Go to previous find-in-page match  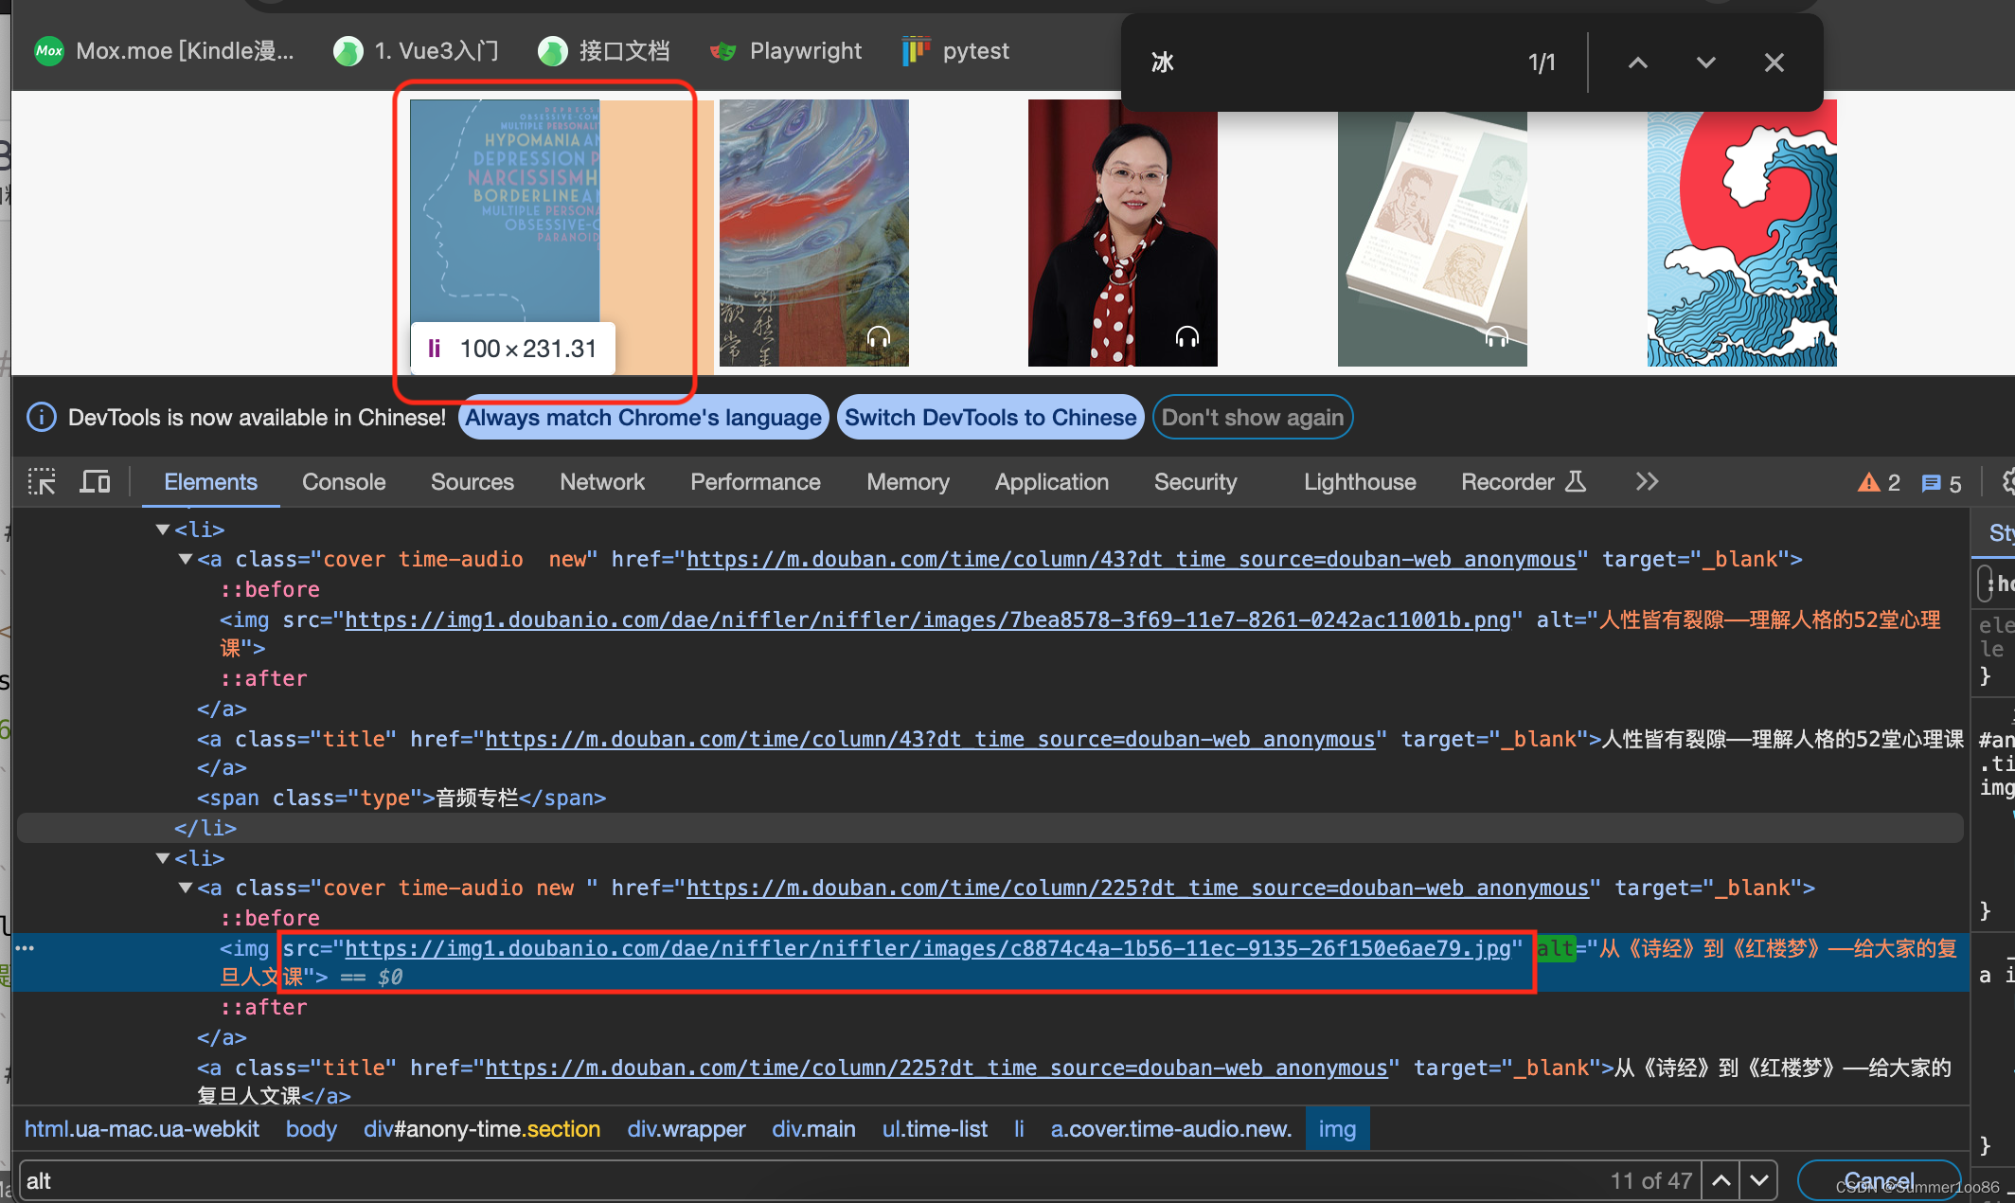1637,63
